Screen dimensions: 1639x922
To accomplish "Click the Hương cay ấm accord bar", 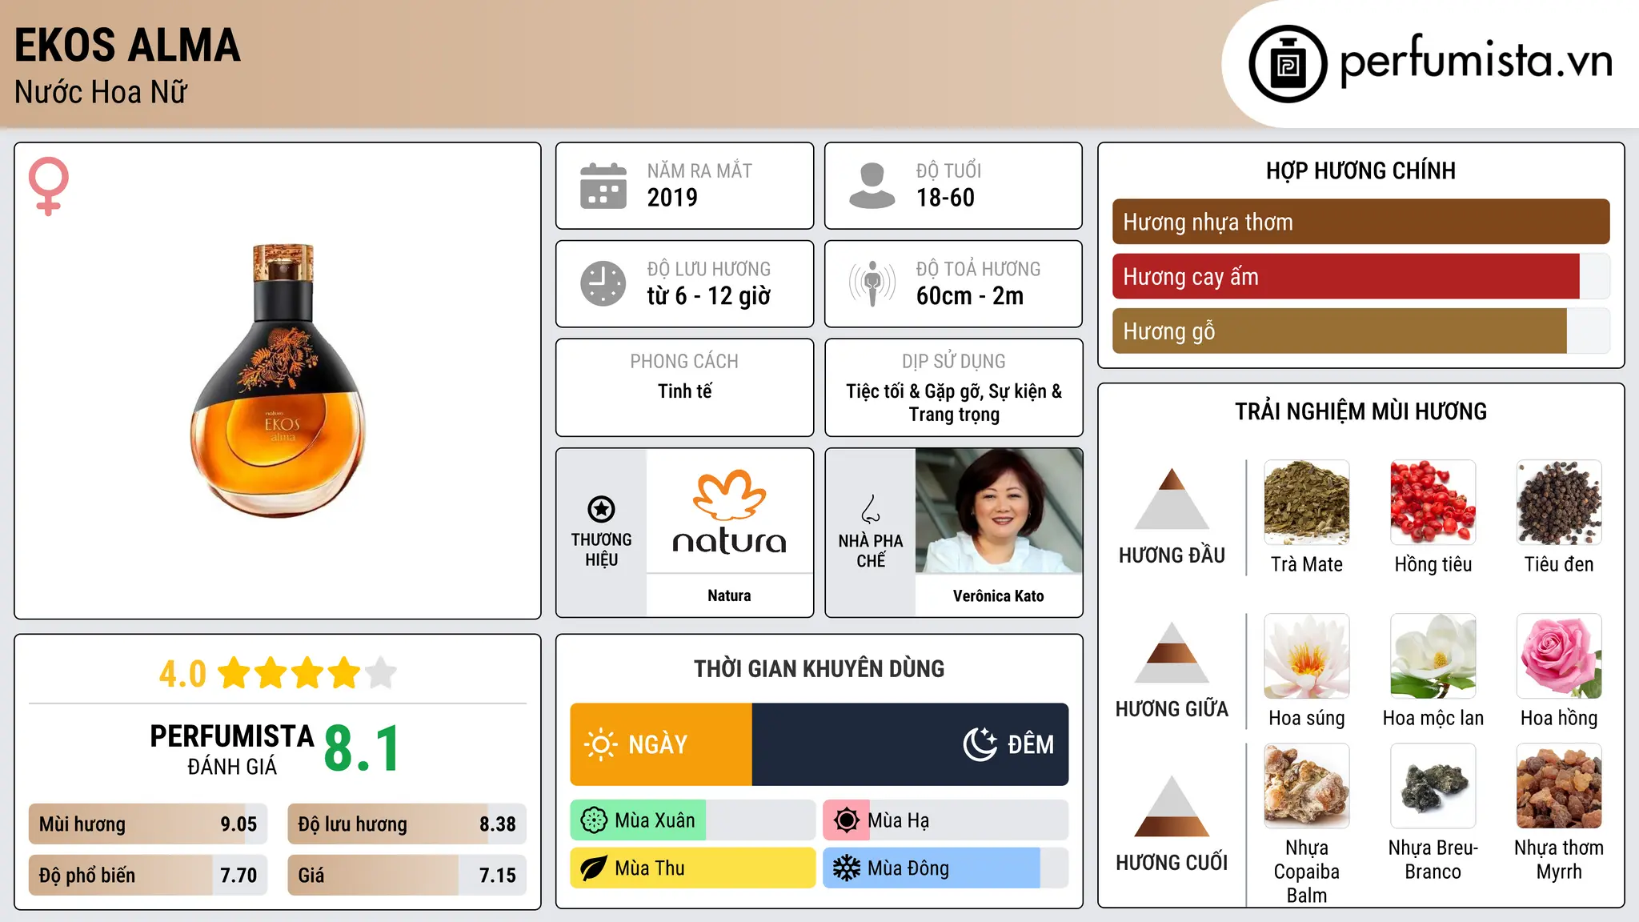I will pyautogui.click(x=1361, y=276).
